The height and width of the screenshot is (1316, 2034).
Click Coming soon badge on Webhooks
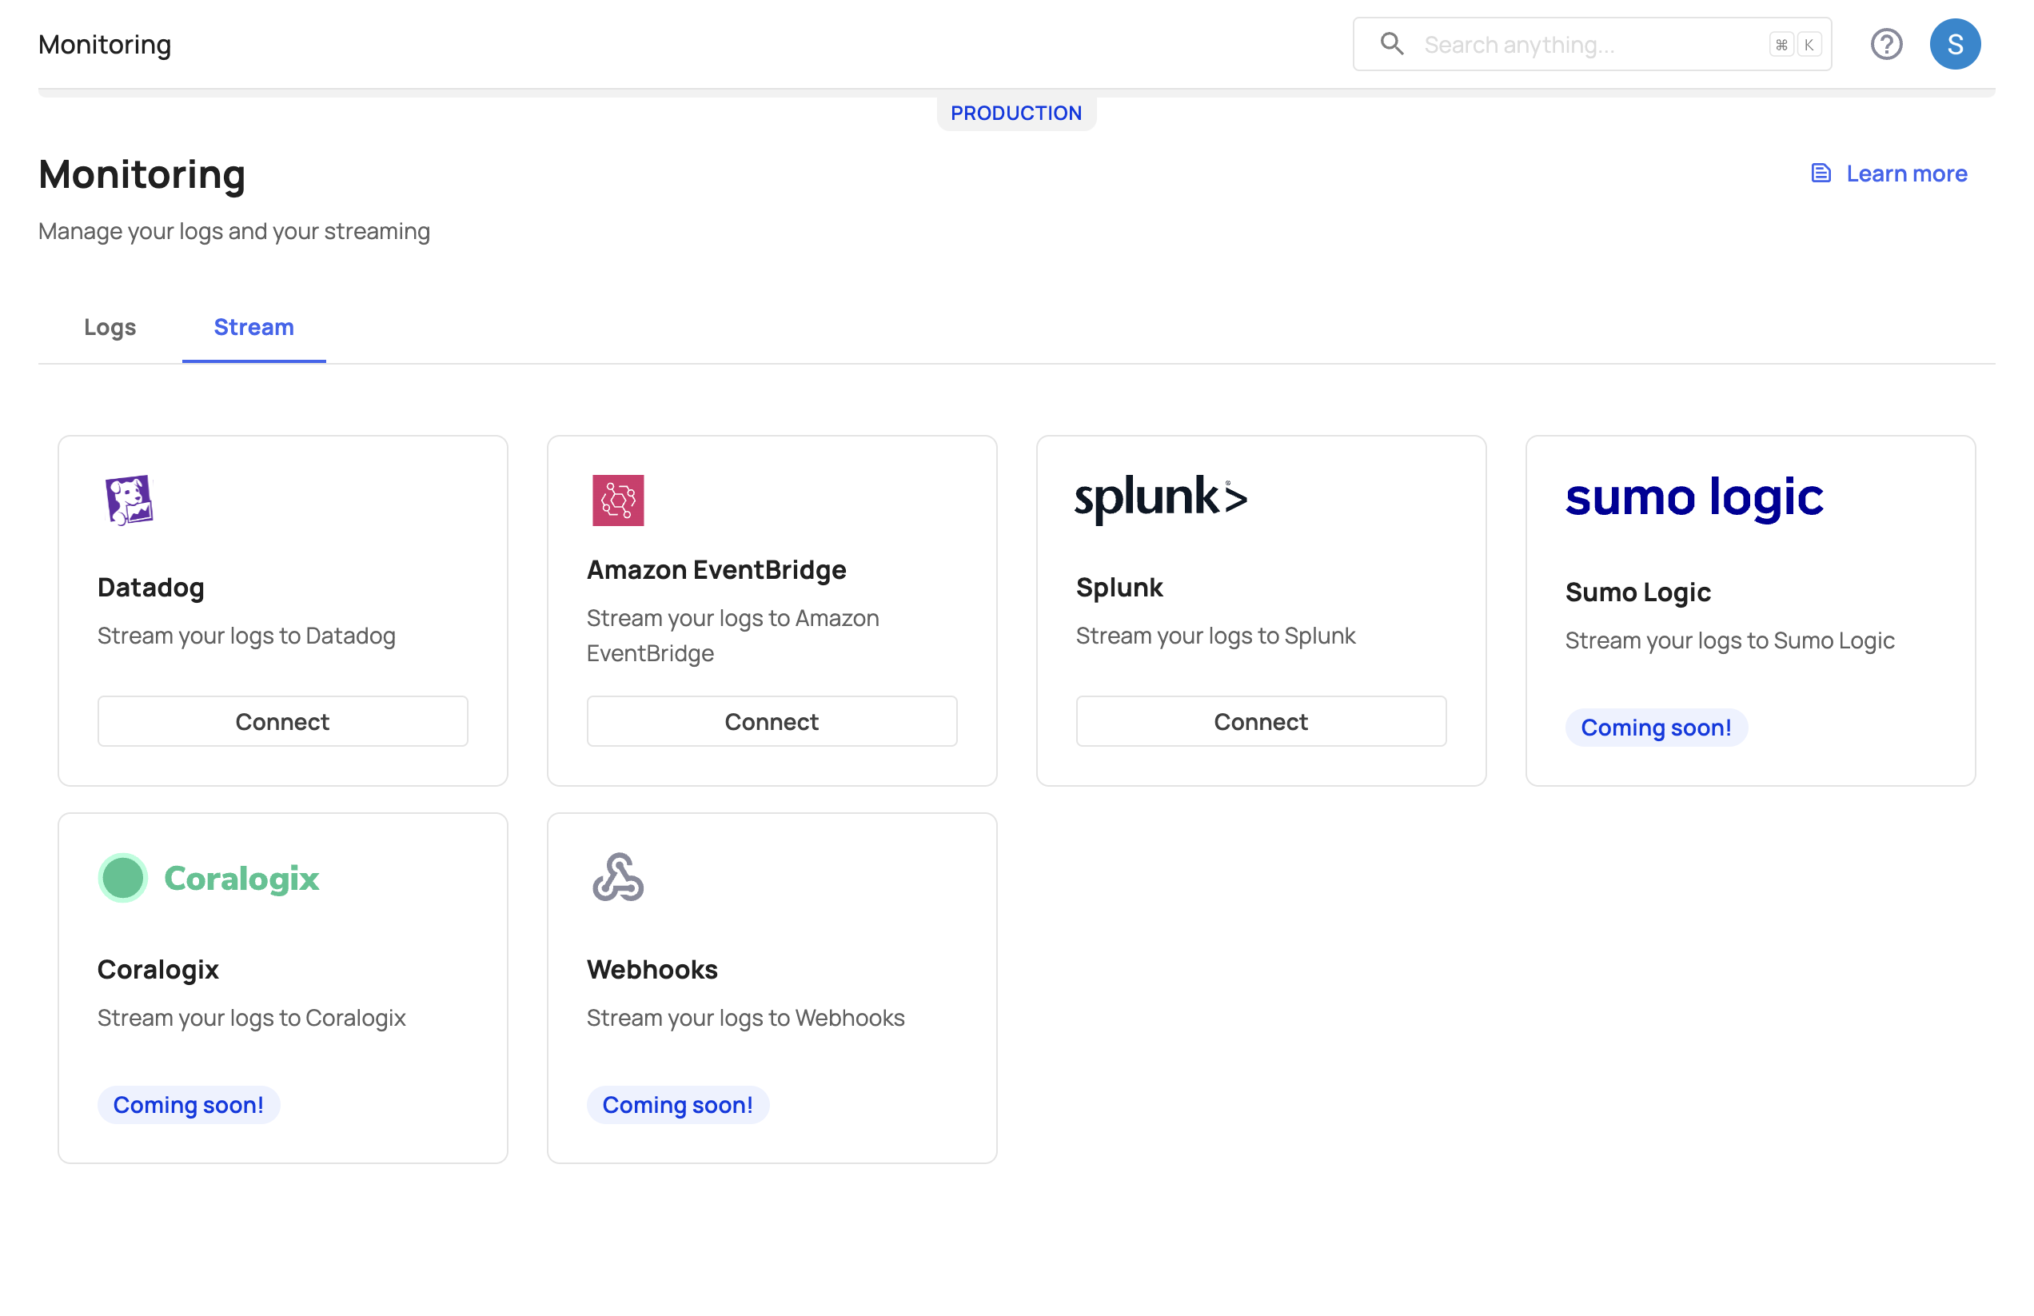point(677,1103)
